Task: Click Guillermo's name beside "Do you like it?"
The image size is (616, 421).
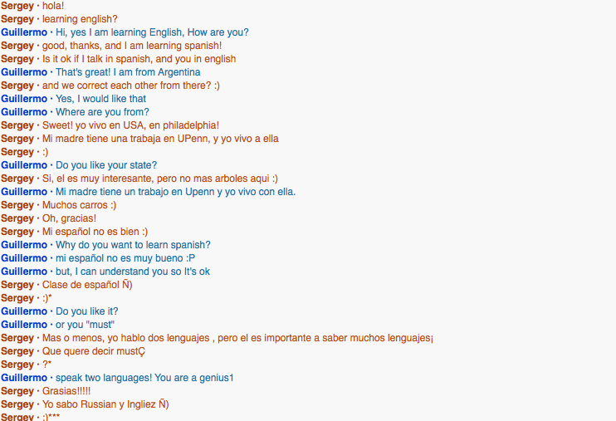Action: coord(24,311)
